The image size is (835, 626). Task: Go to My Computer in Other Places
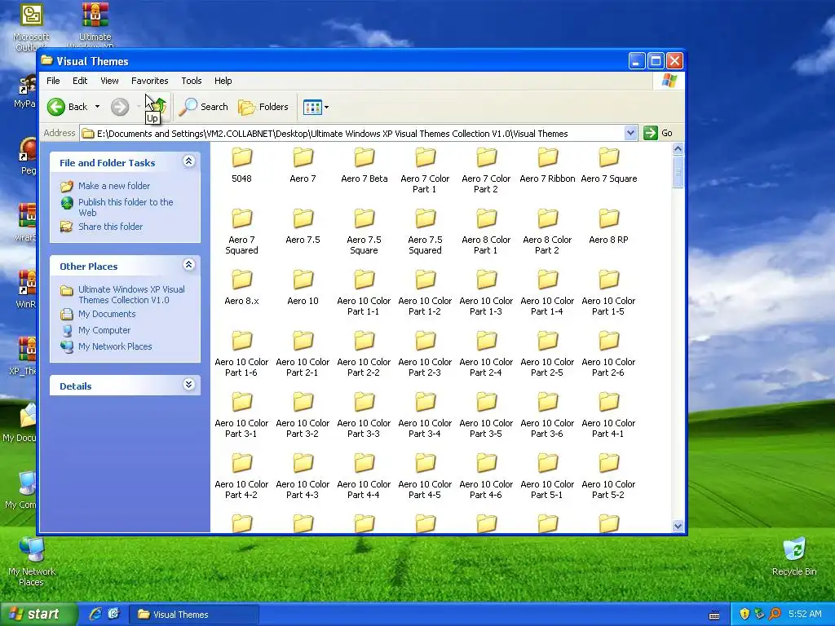[95, 331]
